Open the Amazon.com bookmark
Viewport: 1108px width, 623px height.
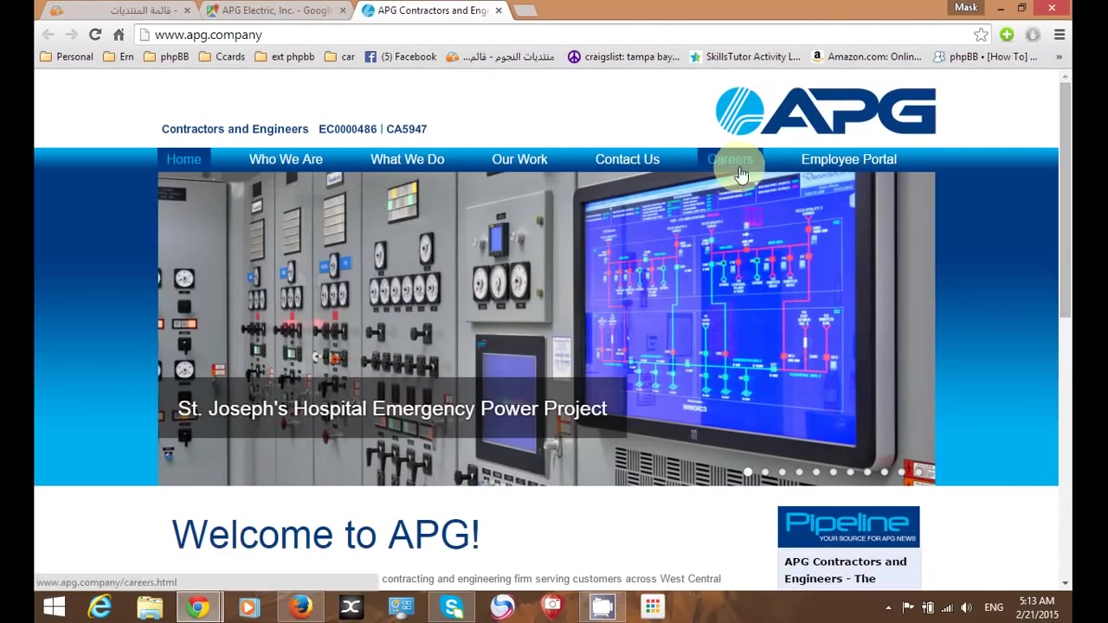[866, 56]
